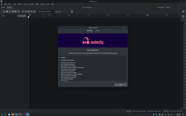Open the Tracks menu
186x116 pixels.
pyautogui.click(x=25, y=4)
